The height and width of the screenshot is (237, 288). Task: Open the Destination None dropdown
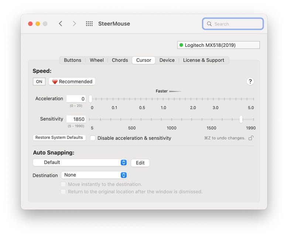pyautogui.click(x=94, y=175)
